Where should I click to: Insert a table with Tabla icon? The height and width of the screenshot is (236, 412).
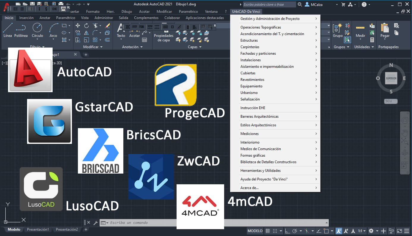[x=144, y=40]
